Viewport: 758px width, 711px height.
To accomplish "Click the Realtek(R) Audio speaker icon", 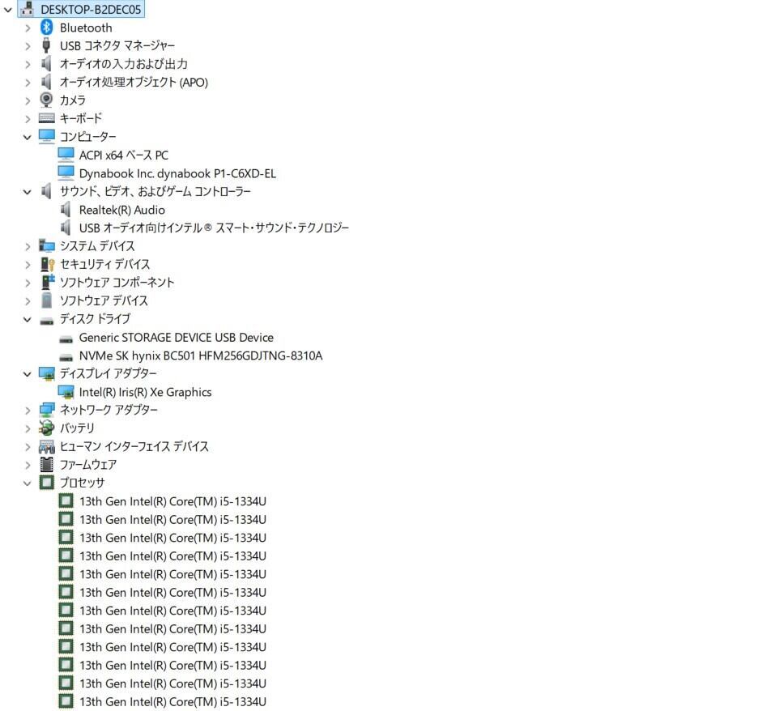I will click(66, 210).
